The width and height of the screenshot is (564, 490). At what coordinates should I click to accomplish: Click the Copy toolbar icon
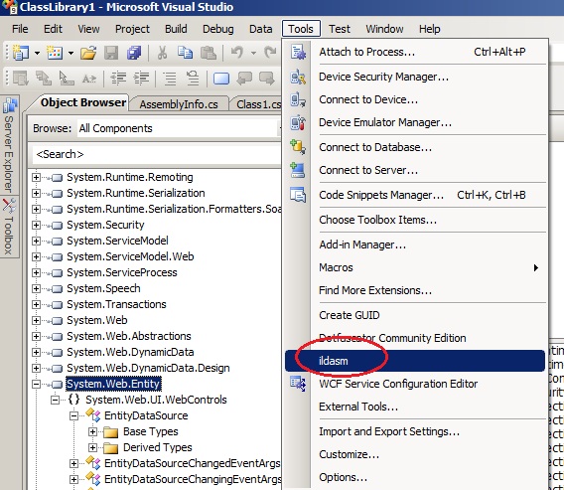(x=185, y=53)
